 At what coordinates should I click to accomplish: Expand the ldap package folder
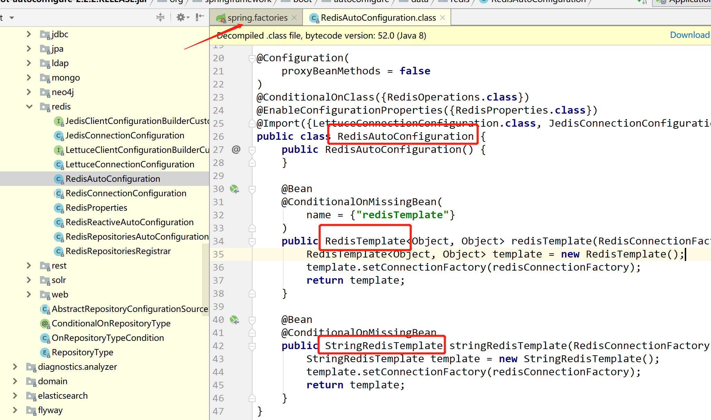[x=29, y=63]
